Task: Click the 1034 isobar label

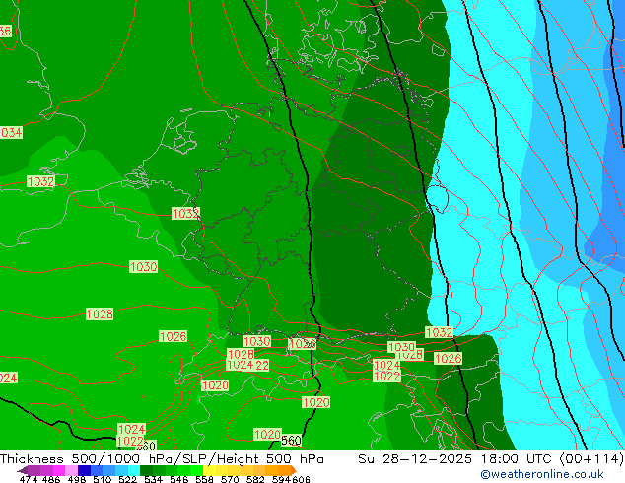Action: (11, 133)
